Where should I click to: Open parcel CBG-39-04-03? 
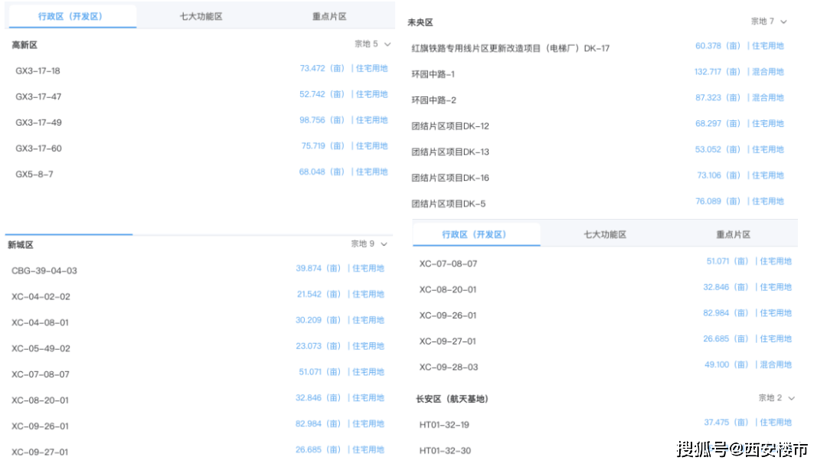pos(44,270)
